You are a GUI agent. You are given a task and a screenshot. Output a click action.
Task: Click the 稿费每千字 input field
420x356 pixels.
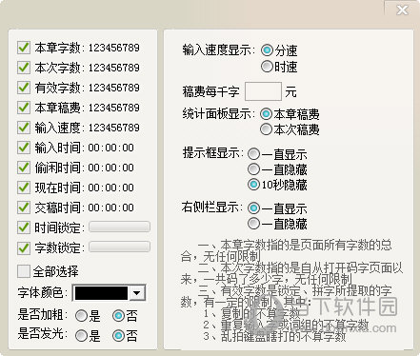tap(263, 91)
